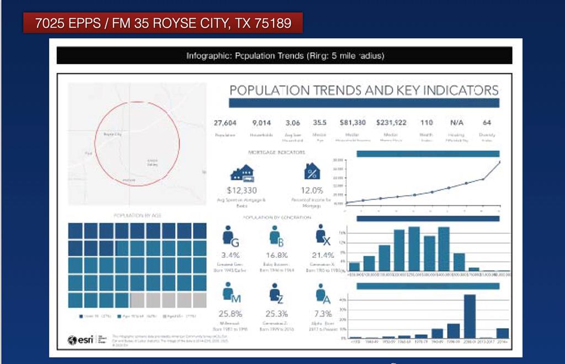The width and height of the screenshot is (565, 364).
Task: Click the Greatest Gen value "3.4%"
Action: tap(231, 255)
